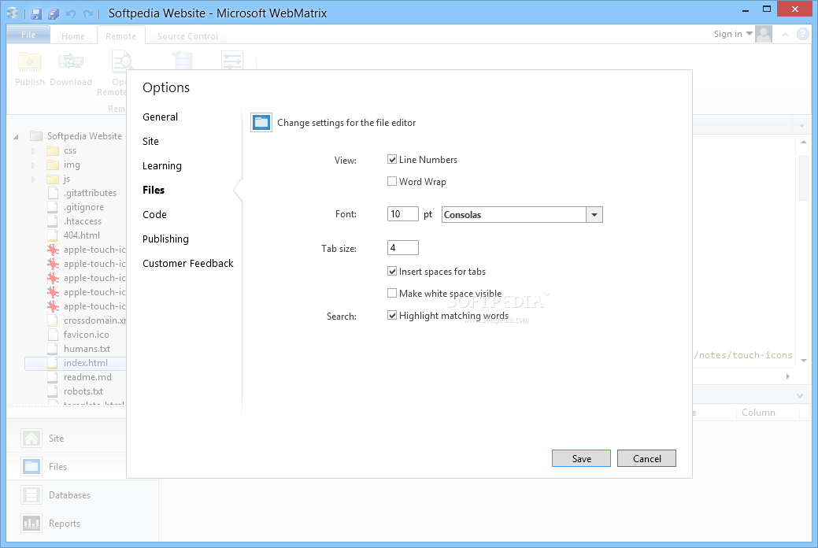The height and width of the screenshot is (548, 818).
Task: Click the font size input field
Action: point(403,214)
